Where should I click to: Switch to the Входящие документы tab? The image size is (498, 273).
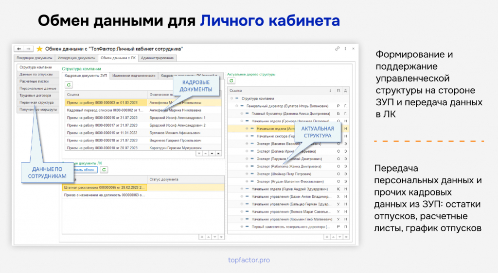click(x=35, y=58)
